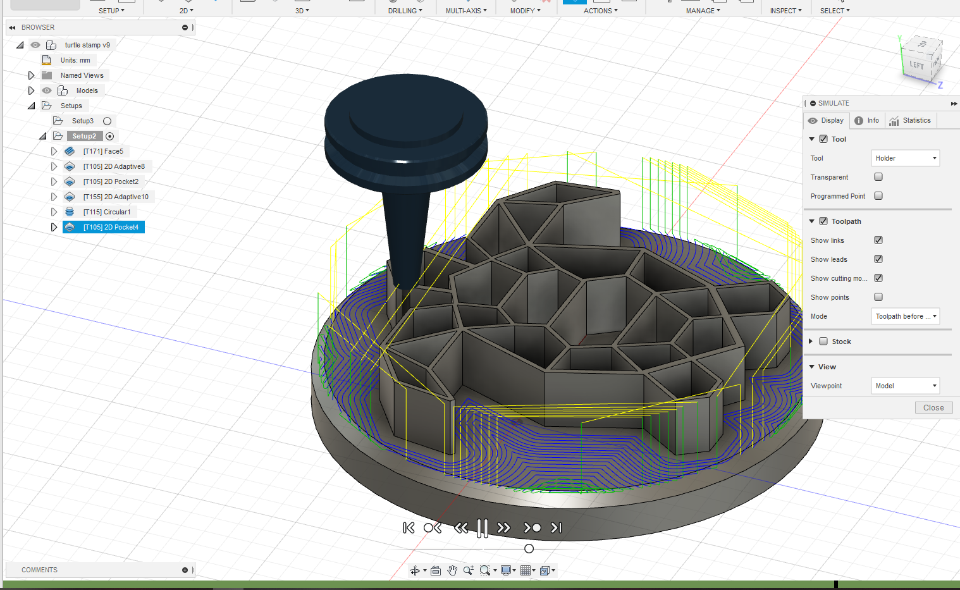Click the simulation speed slider handle

tap(529, 549)
